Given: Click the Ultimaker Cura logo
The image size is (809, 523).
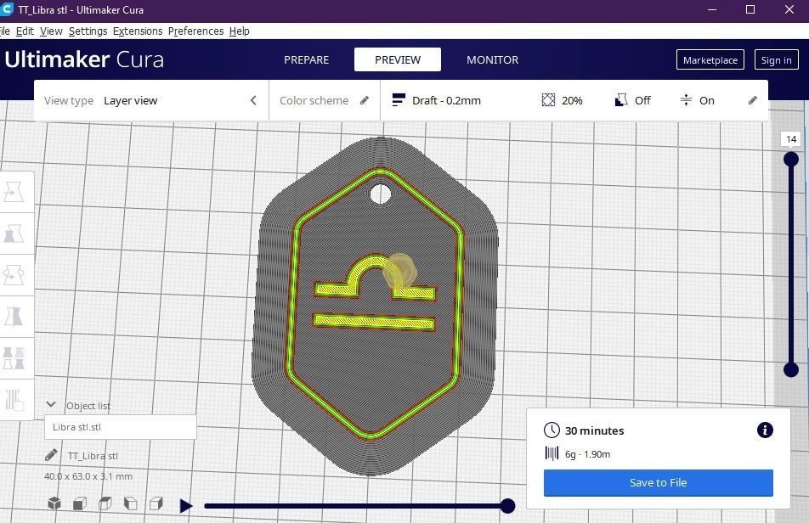Looking at the screenshot, I should pos(83,59).
